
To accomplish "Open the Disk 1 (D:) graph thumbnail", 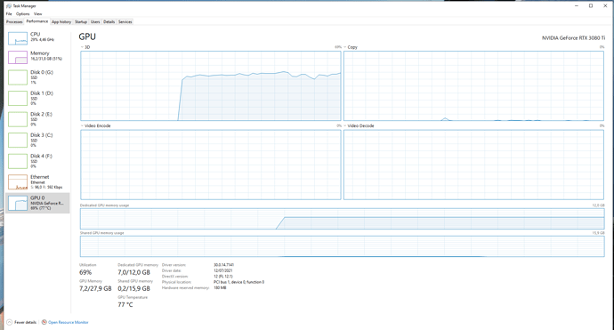I will [x=18, y=98].
